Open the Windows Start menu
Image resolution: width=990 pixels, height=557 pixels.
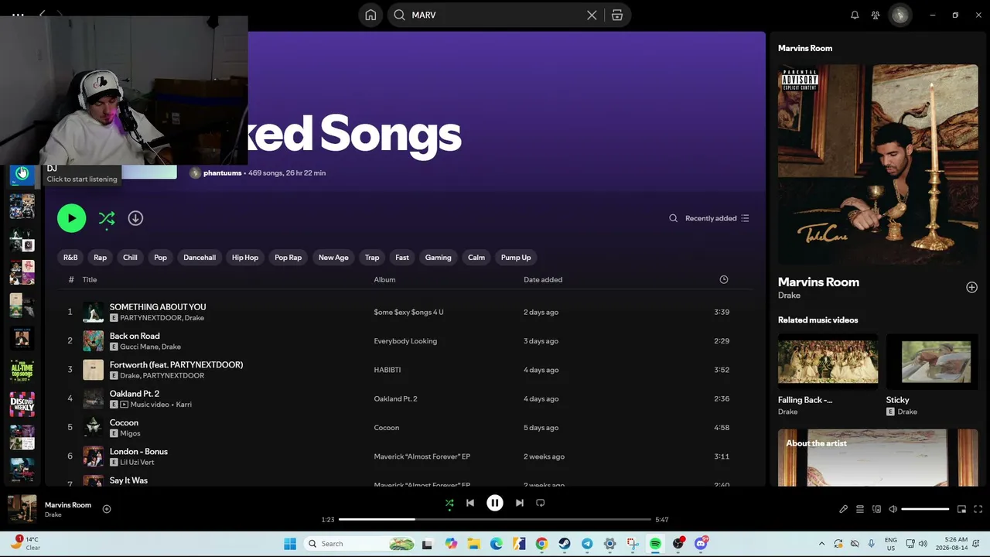290,544
